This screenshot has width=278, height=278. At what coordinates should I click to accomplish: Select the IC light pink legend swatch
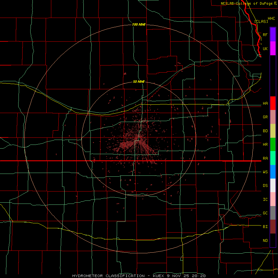[x=273, y=199]
